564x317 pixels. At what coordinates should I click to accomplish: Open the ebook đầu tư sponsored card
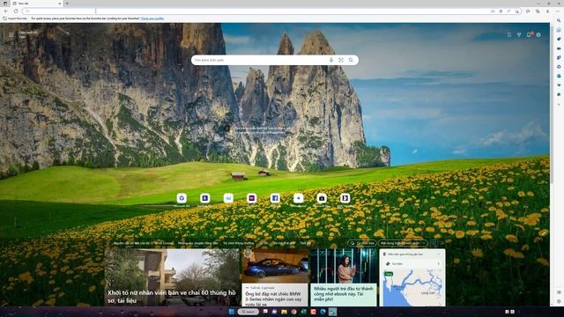click(344, 277)
